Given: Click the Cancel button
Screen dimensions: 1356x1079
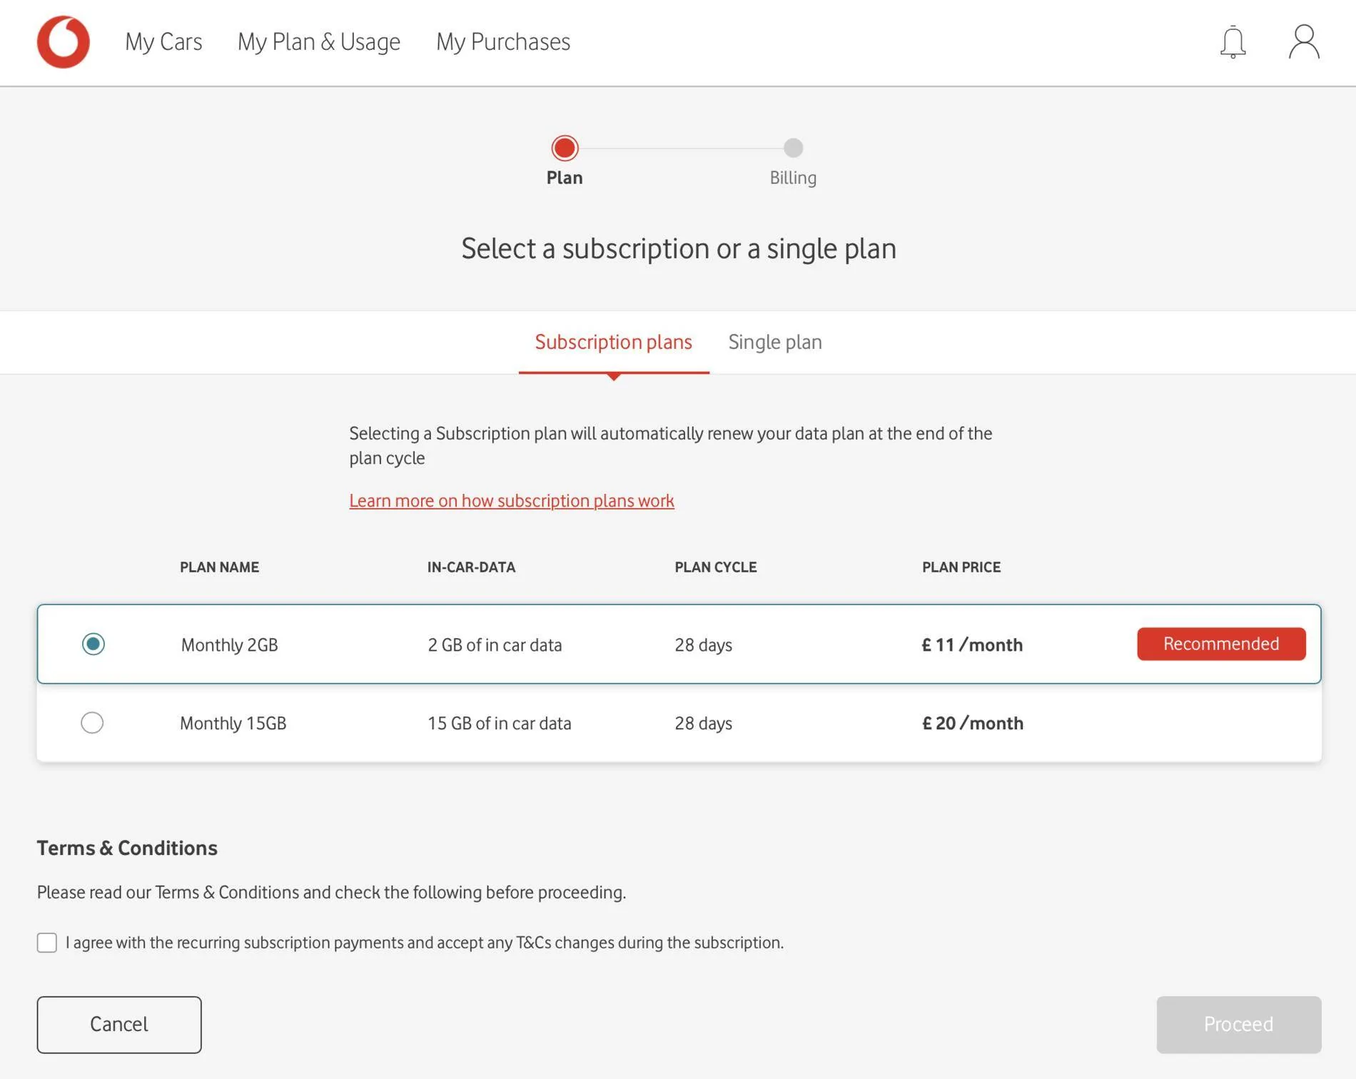Looking at the screenshot, I should (119, 1025).
